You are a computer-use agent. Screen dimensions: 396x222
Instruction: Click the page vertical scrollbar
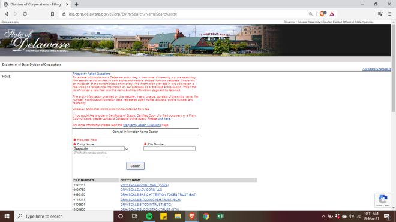point(394,68)
